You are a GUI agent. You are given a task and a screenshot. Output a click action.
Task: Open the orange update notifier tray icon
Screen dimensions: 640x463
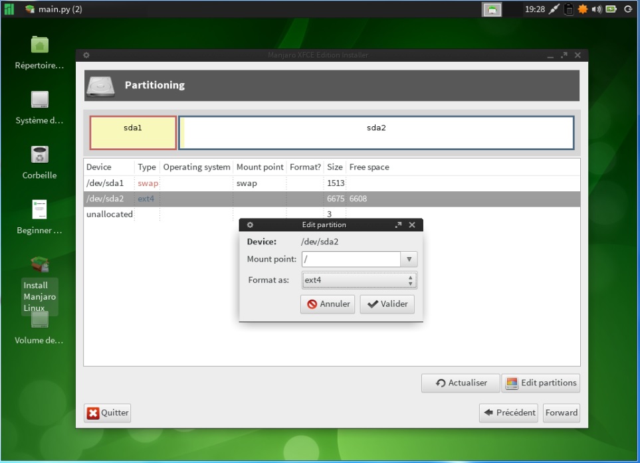coord(582,9)
